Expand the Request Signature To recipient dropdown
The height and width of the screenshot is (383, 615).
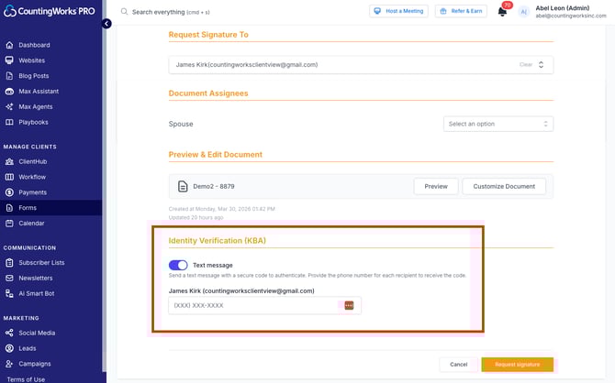click(541, 65)
